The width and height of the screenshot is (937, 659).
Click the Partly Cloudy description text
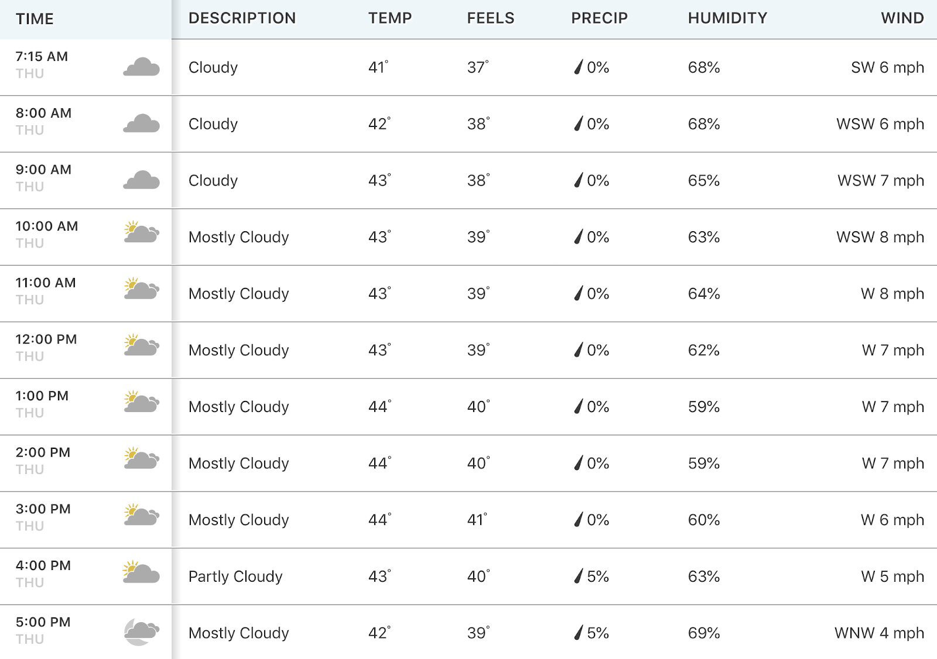point(235,576)
